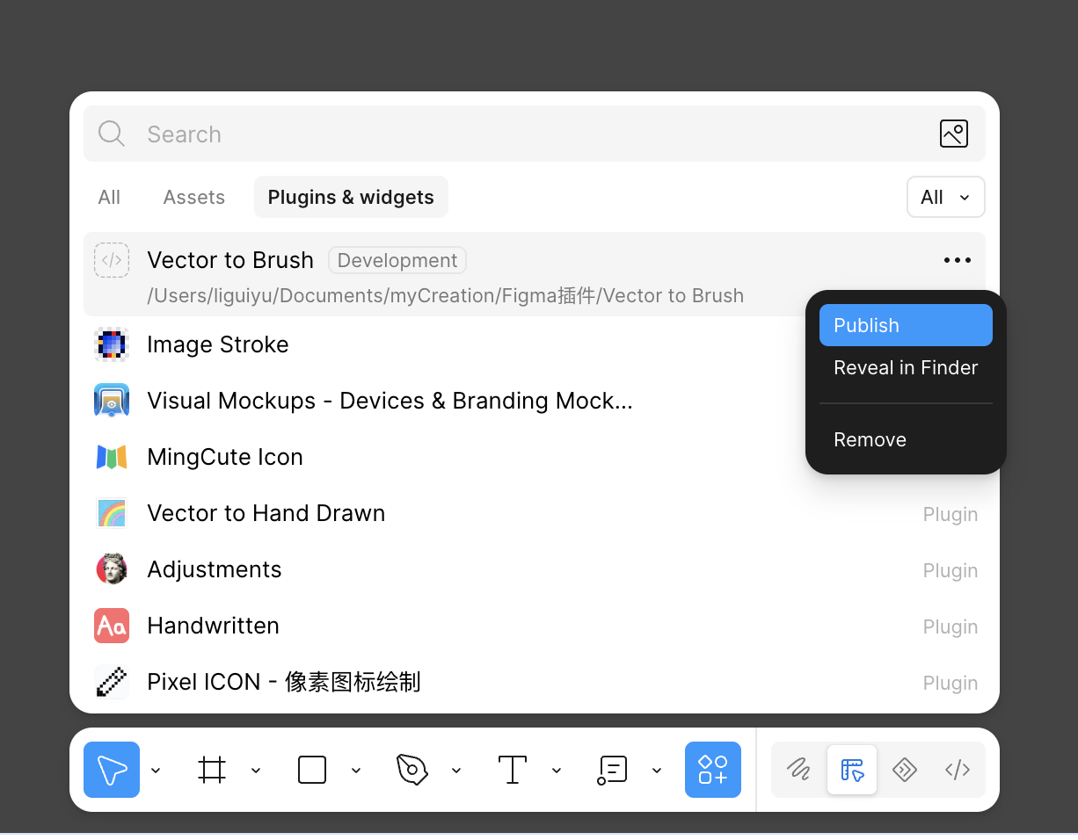Switch to Design mode icon
Image resolution: width=1078 pixels, height=840 pixels.
(x=852, y=770)
